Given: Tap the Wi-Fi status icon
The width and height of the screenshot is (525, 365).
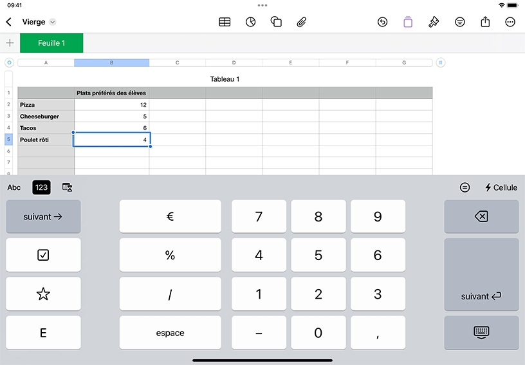Looking at the screenshot, I should [502, 5].
